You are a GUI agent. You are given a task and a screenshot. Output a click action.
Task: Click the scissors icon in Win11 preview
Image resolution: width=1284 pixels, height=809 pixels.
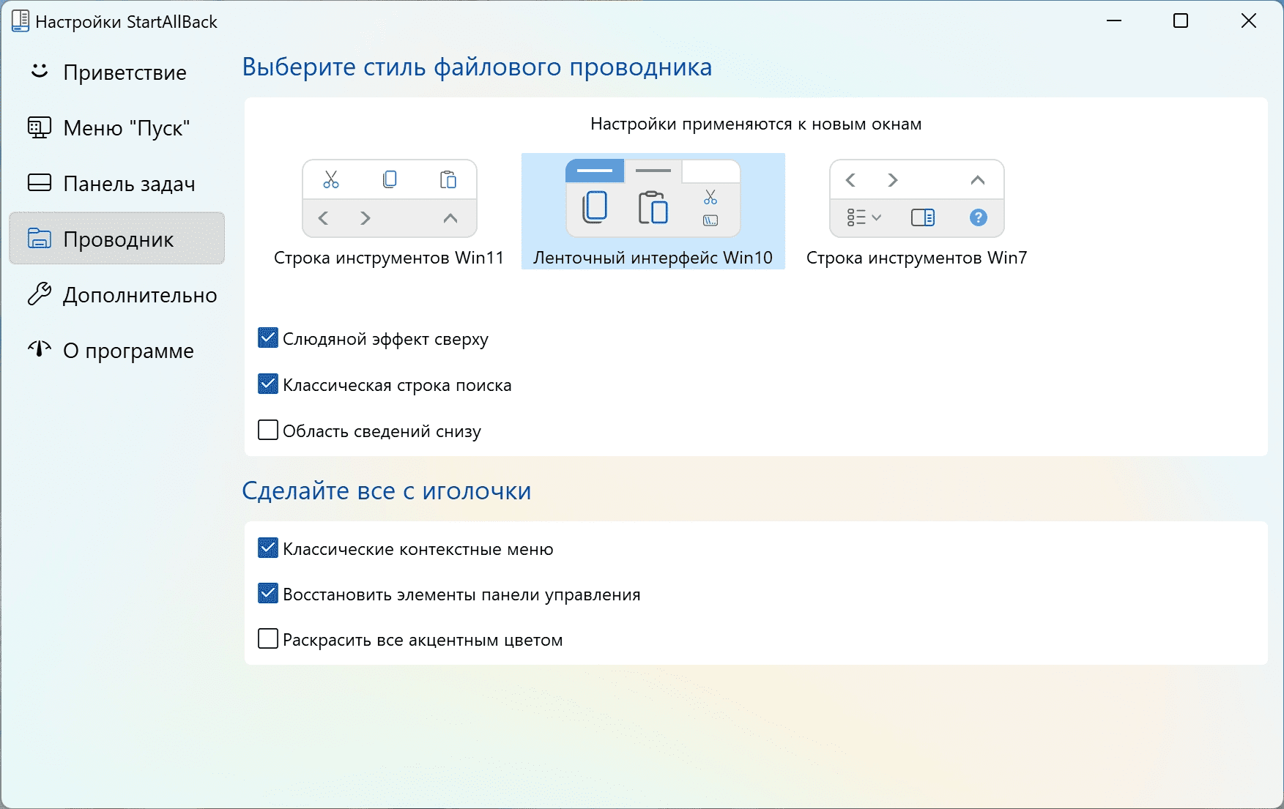click(x=331, y=179)
